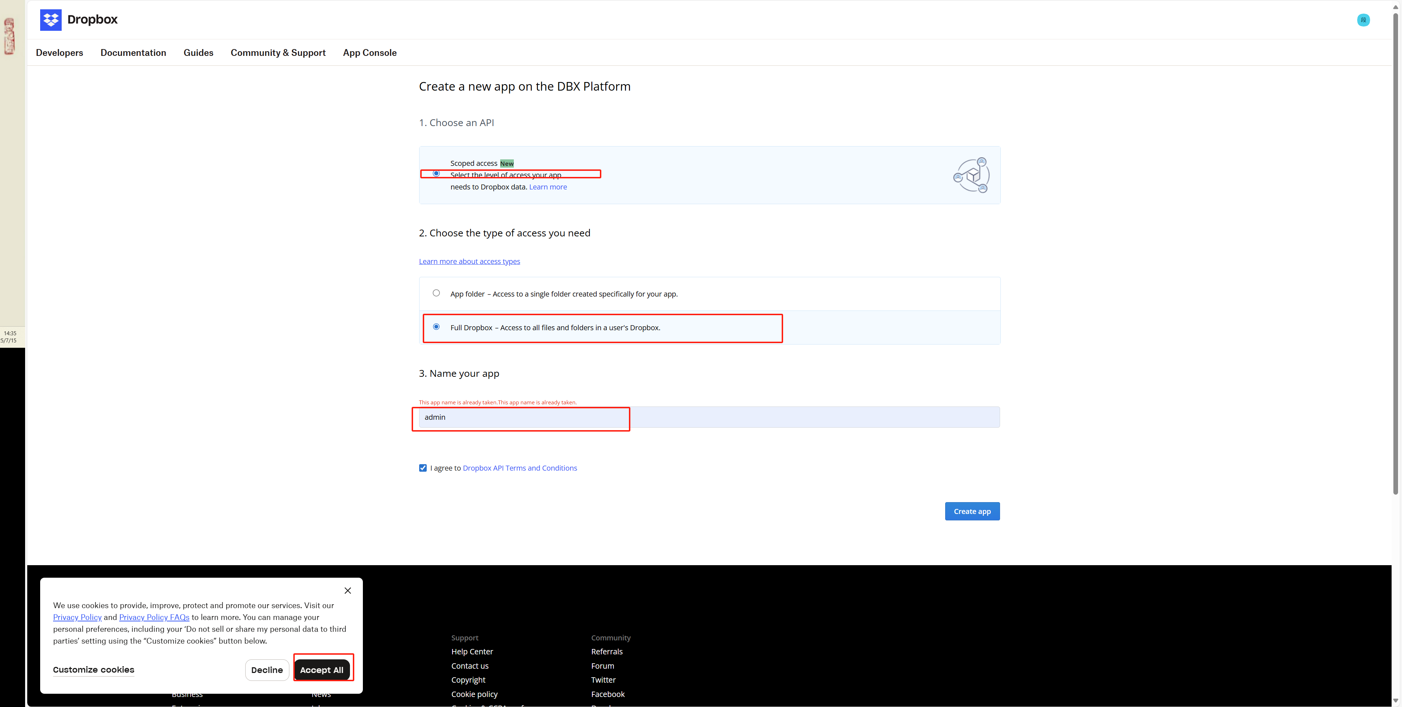
Task: Open the Guides nav item
Action: click(x=198, y=53)
